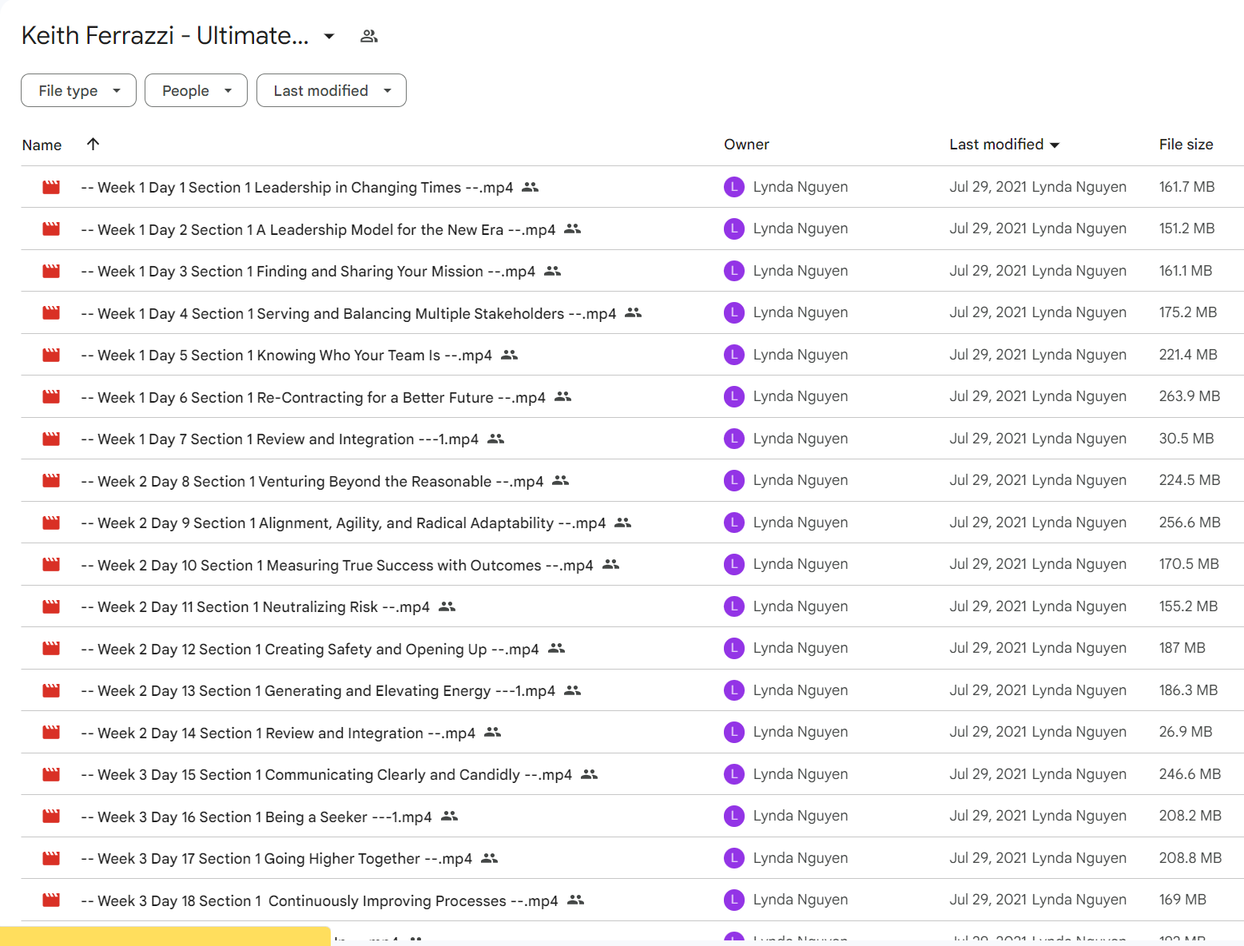Click video icon for Week 1 Day 5 file
This screenshot has width=1244, height=946.
pyautogui.click(x=51, y=355)
